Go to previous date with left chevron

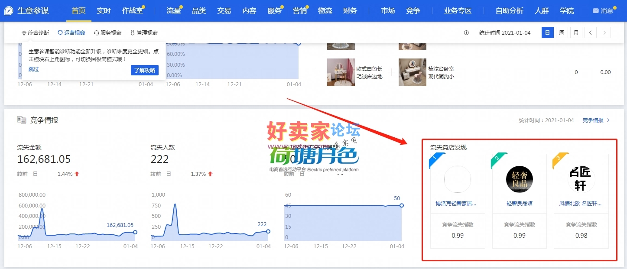pos(590,32)
